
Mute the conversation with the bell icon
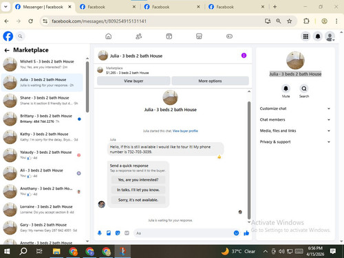coord(286,89)
